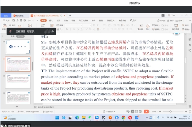This screenshot has width=192, height=127.
Task: Click the Share (分享) button
Action: coord(179,20)
